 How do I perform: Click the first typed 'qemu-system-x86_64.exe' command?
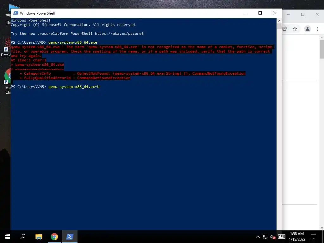click(73, 42)
